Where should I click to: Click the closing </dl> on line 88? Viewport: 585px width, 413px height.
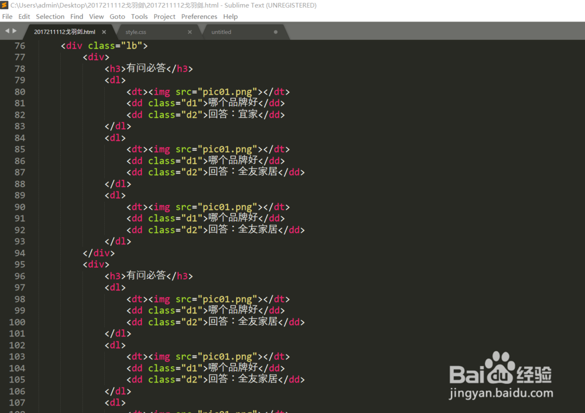pos(118,184)
